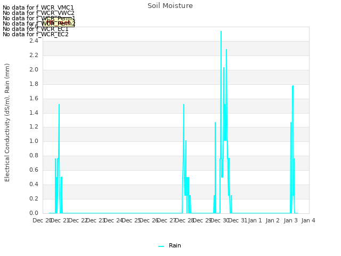Viewport: 341px width, 256px height.
Task: Click the x-axis label Dec 26
Action: pyautogui.click(x=149, y=220)
